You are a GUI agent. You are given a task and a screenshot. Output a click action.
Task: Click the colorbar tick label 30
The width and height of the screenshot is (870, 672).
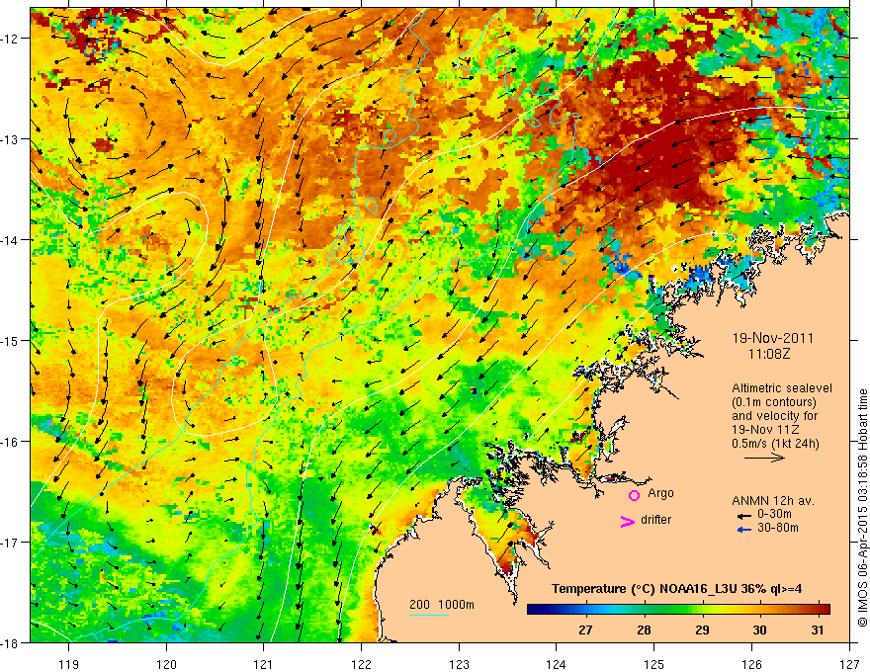(759, 630)
